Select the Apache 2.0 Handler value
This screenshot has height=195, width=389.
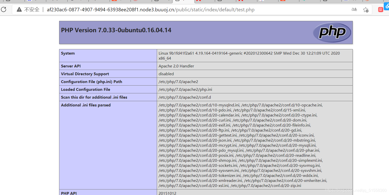pyautogui.click(x=176, y=66)
